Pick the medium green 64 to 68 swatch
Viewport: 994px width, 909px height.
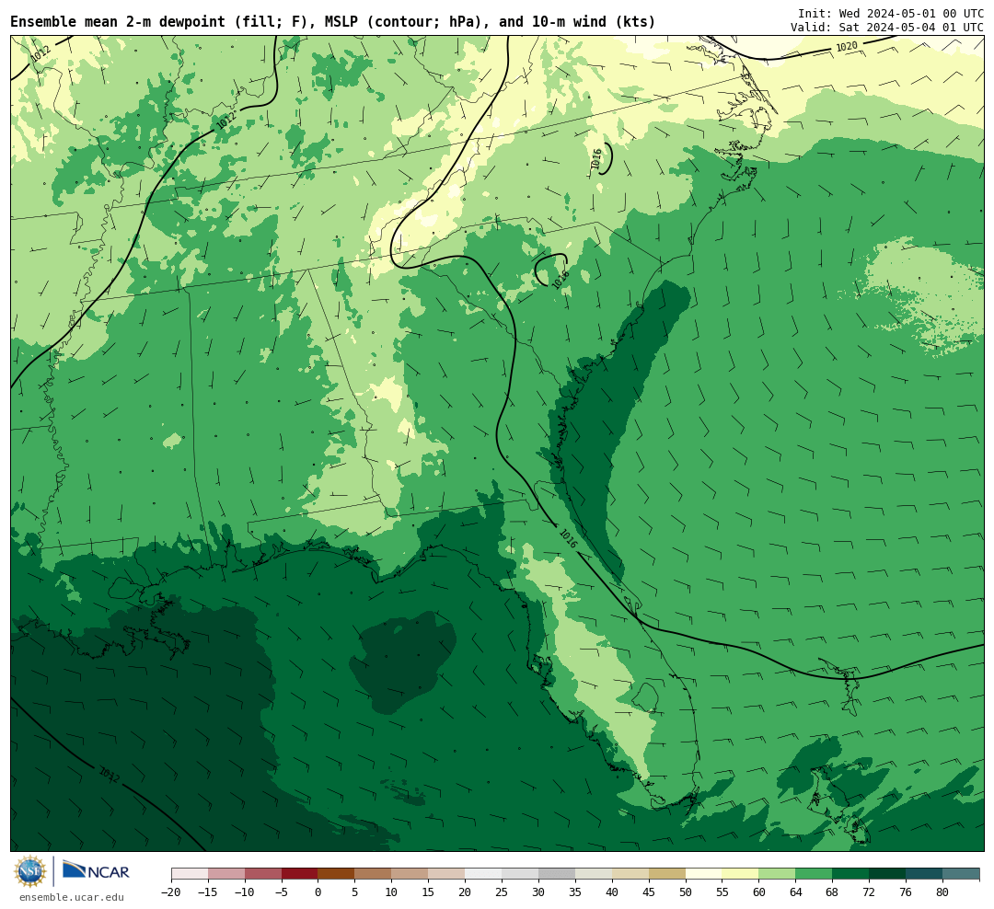(x=815, y=874)
